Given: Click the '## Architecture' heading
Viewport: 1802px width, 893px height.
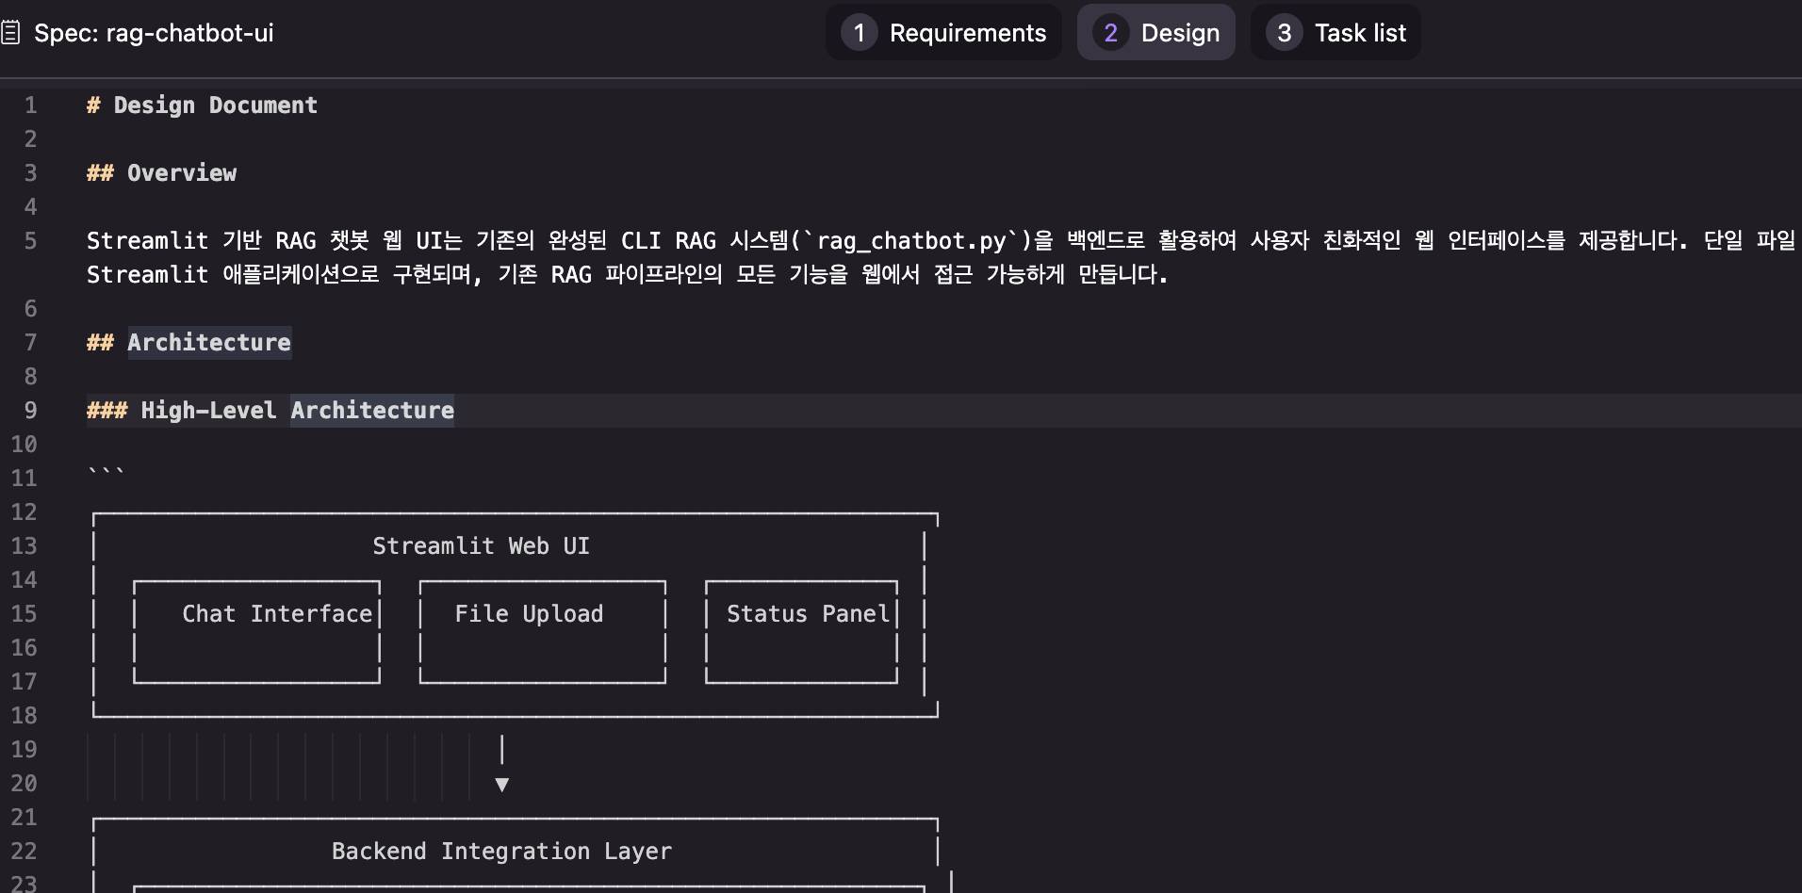Looking at the screenshot, I should click(x=188, y=343).
